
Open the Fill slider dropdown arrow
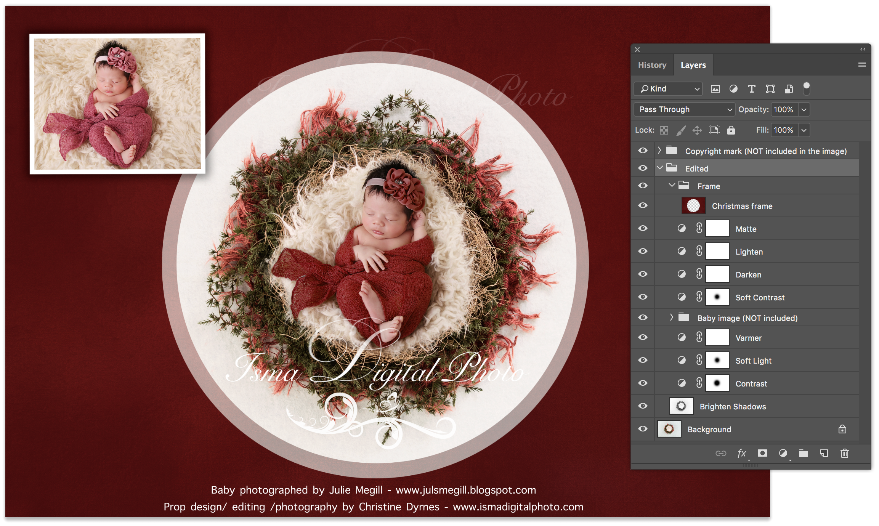coord(804,130)
